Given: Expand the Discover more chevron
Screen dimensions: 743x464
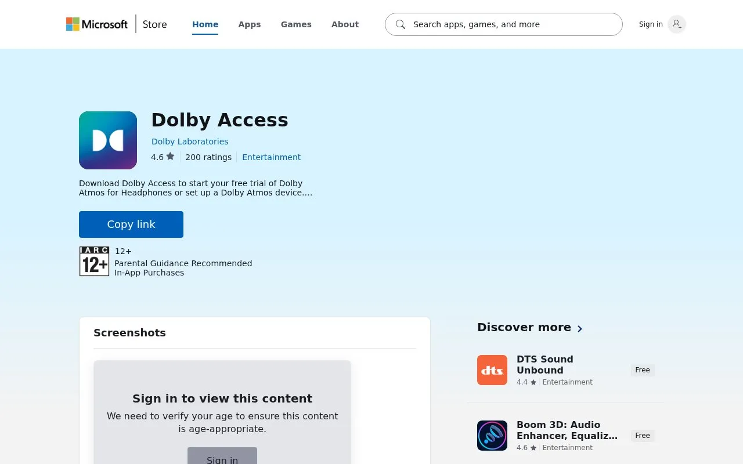Looking at the screenshot, I should tap(579, 328).
